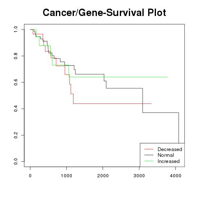This screenshot has height=197, width=197.
Task: Click the 0.6 y-axis tick label
Action: point(16,82)
